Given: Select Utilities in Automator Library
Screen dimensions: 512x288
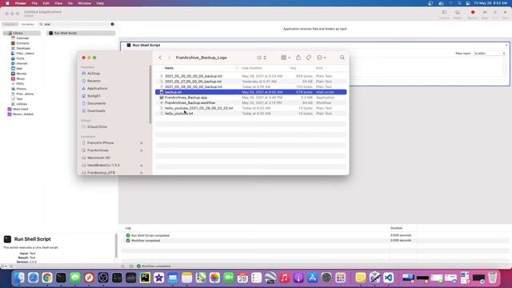Looking at the screenshot, I should tap(22, 104).
